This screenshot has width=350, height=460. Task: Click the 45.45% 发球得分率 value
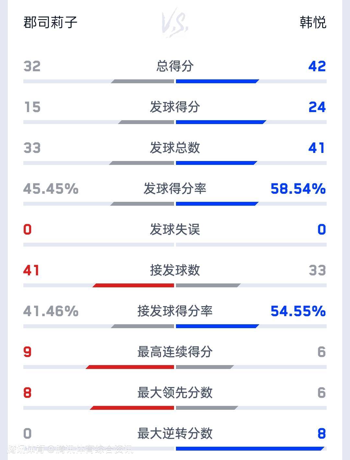(51, 189)
